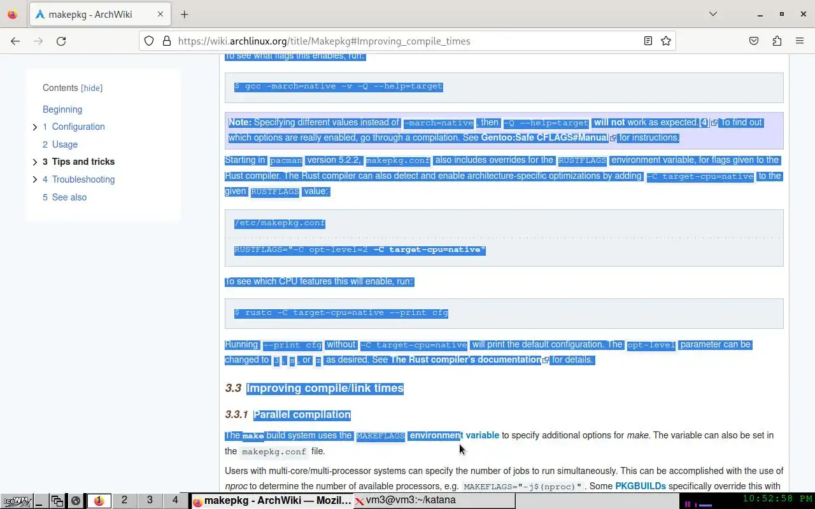The height and width of the screenshot is (509, 815).
Task: Jump to Beginning in contents
Action: [x=62, y=109]
